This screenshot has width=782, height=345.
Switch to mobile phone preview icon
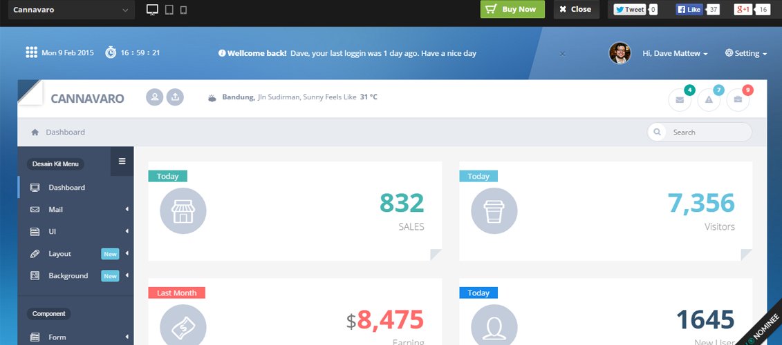click(183, 10)
